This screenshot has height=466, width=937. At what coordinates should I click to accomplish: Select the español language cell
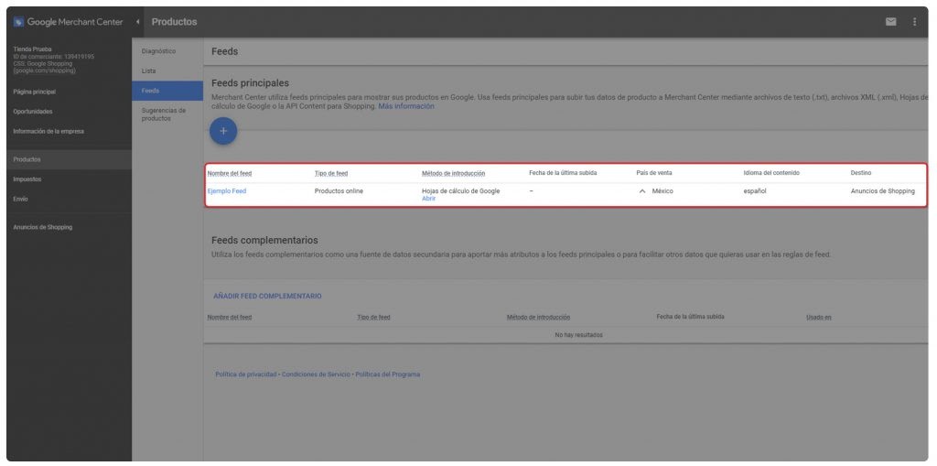755,191
